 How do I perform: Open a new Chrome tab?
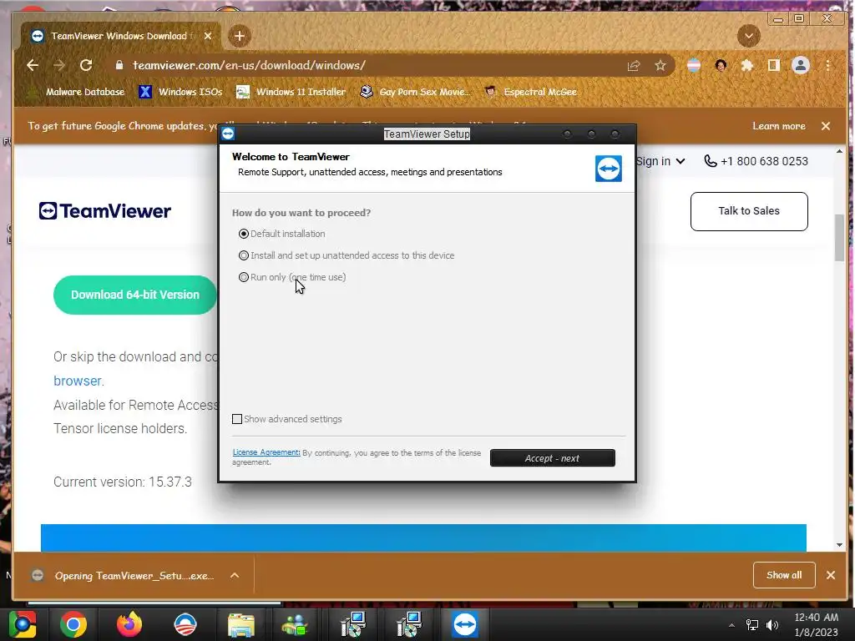240,36
